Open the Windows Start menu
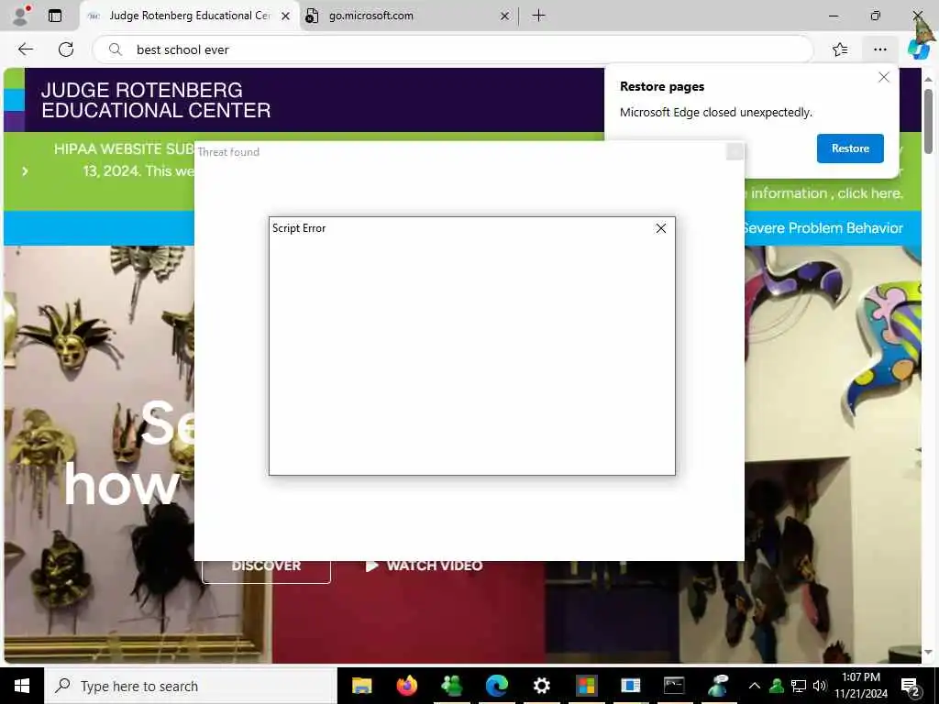Screen dimensions: 939x704 coord(22,686)
